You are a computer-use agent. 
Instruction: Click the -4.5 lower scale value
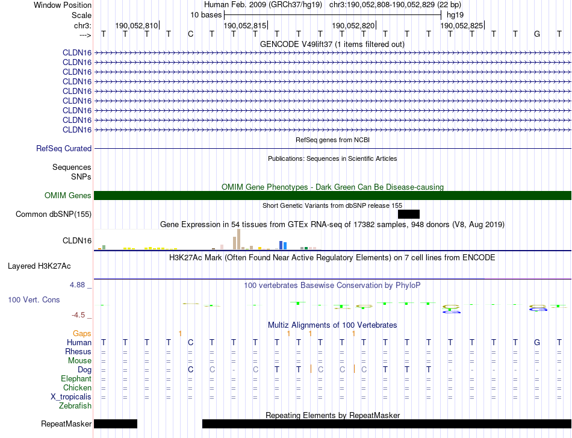[x=78, y=315]
